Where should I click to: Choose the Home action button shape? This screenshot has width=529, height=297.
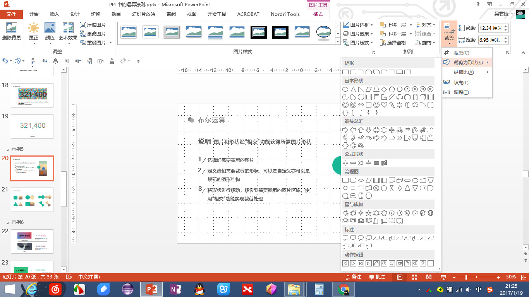pyautogui.click(x=376, y=263)
